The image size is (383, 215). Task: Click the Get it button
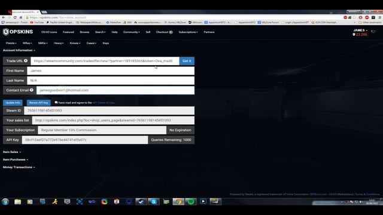pos(187,61)
